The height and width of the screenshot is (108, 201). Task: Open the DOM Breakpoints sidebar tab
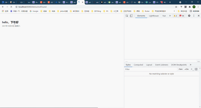tap(179, 65)
